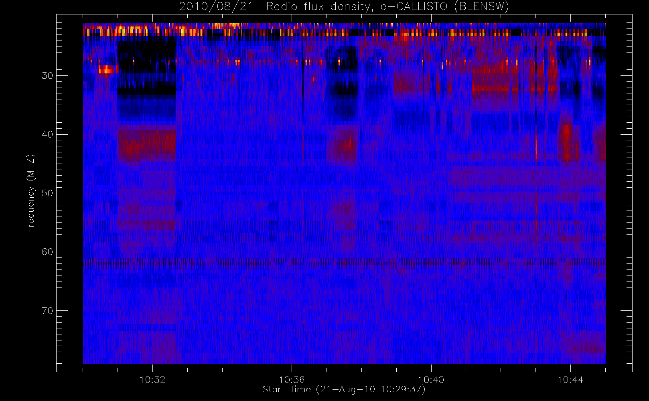
Task: Select the 10:32 time tick label
Action: pyautogui.click(x=152, y=380)
